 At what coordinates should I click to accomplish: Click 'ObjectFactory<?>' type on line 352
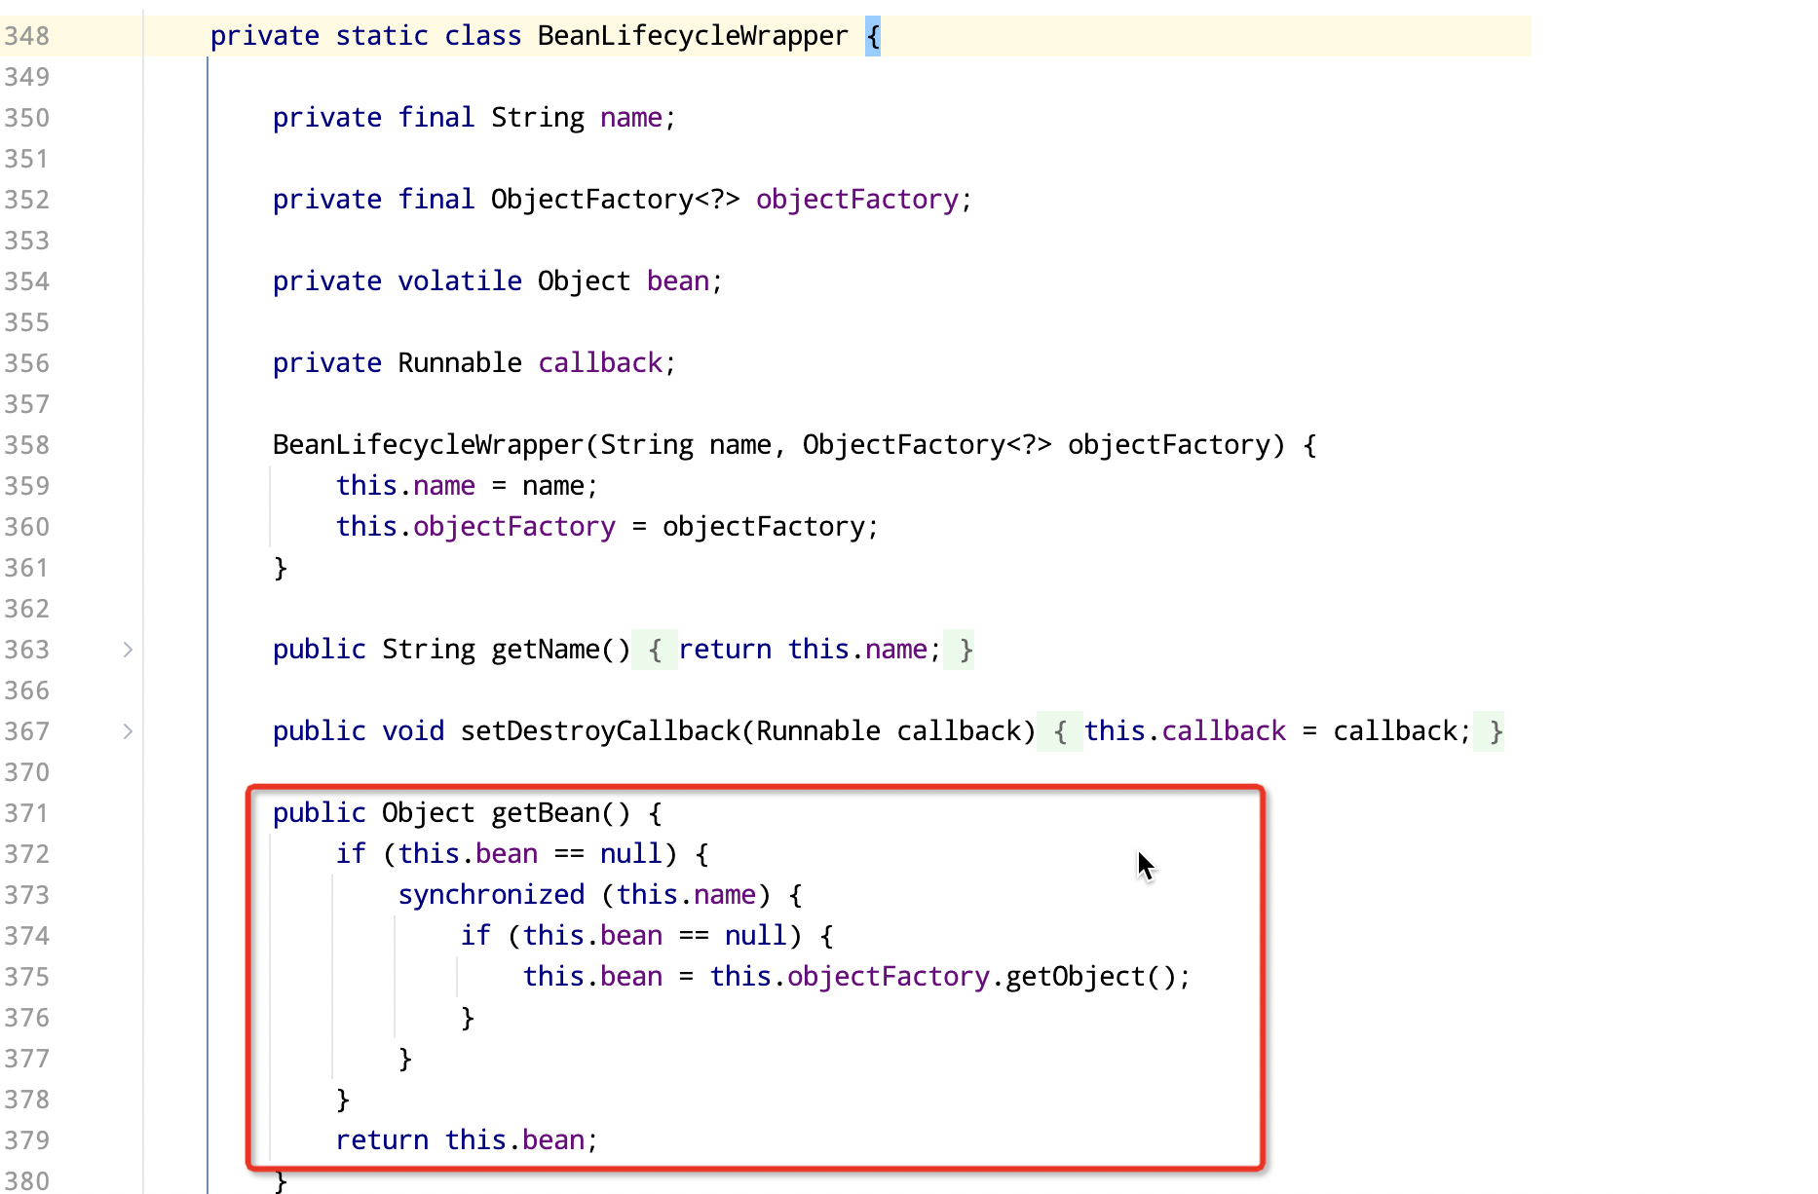(616, 200)
